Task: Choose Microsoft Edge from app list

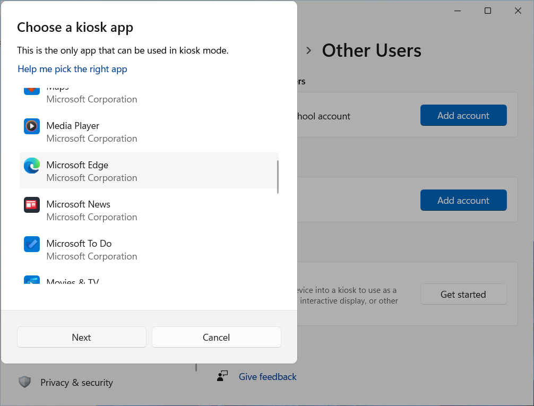Action: pos(149,170)
